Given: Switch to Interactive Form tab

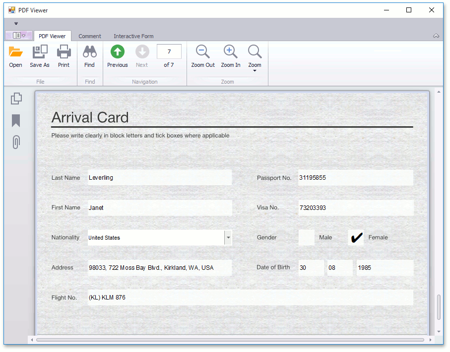Looking at the screenshot, I should pos(133,36).
